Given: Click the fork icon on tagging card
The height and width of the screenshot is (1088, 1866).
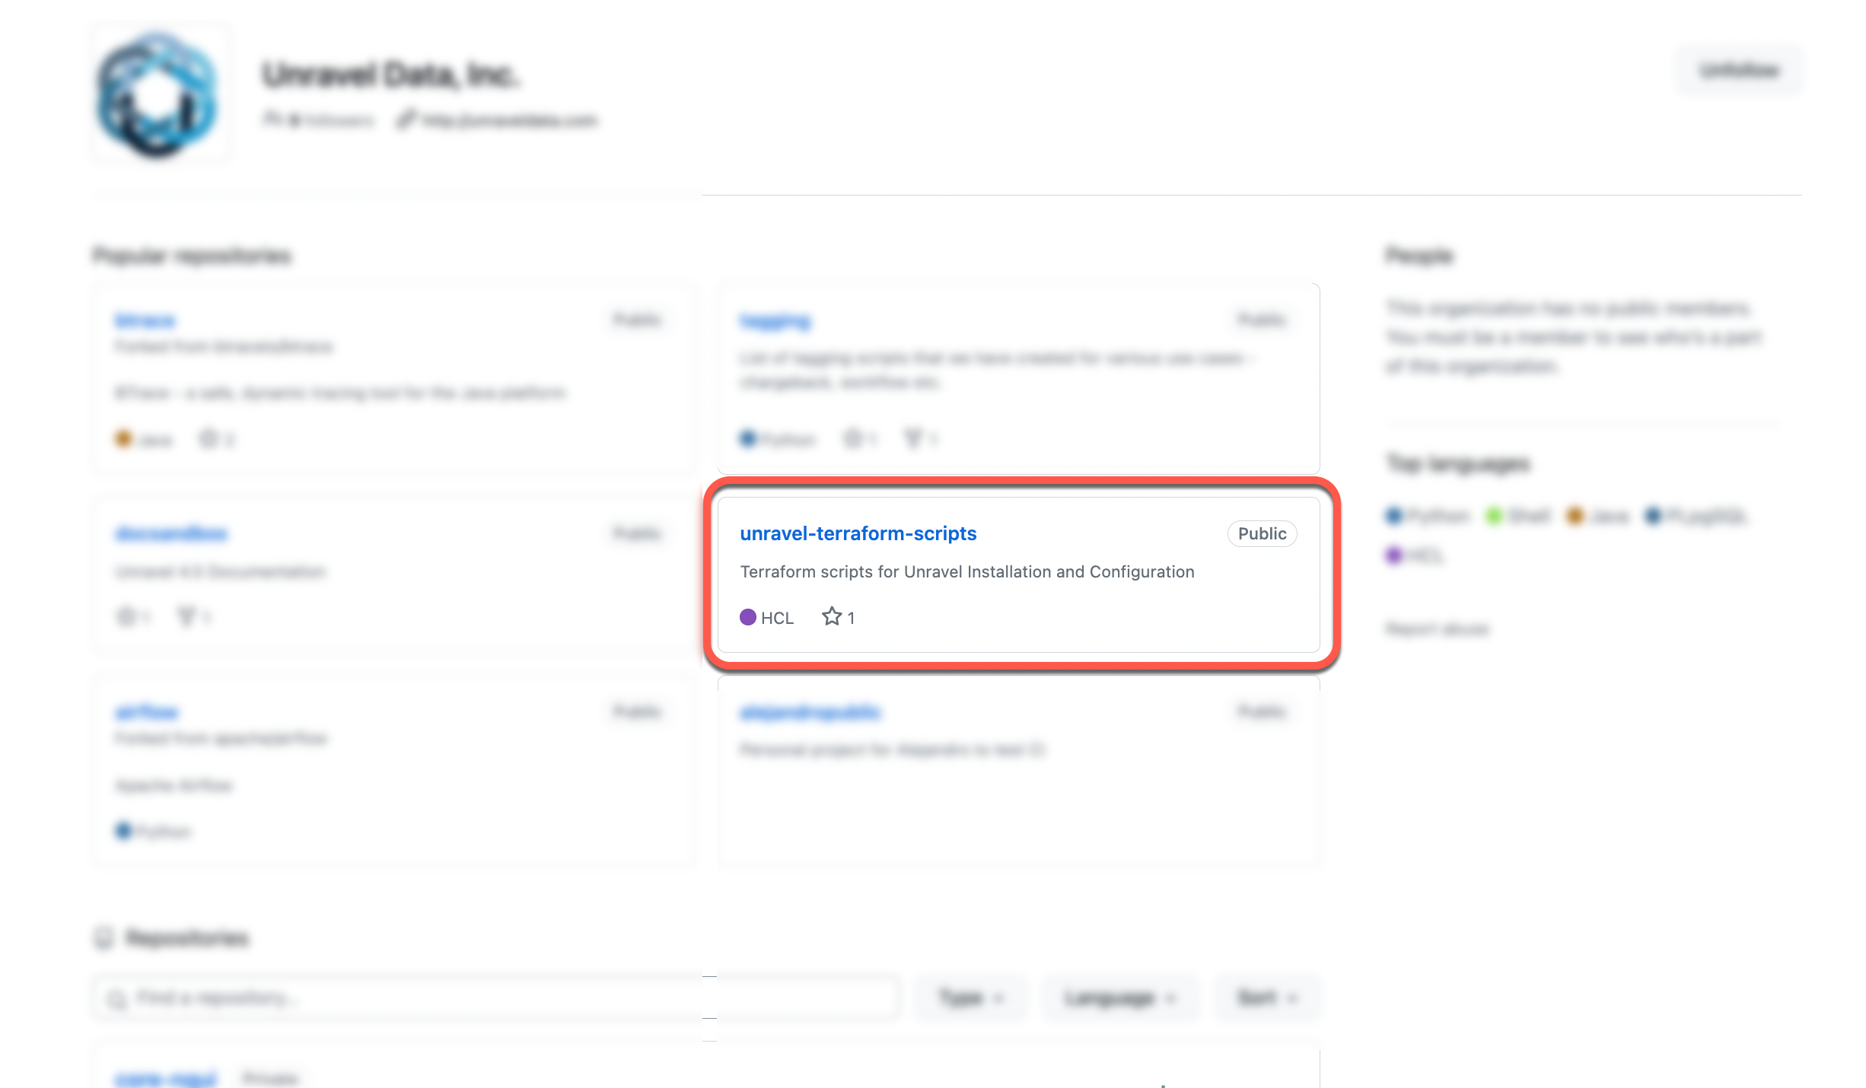Looking at the screenshot, I should pos(912,438).
